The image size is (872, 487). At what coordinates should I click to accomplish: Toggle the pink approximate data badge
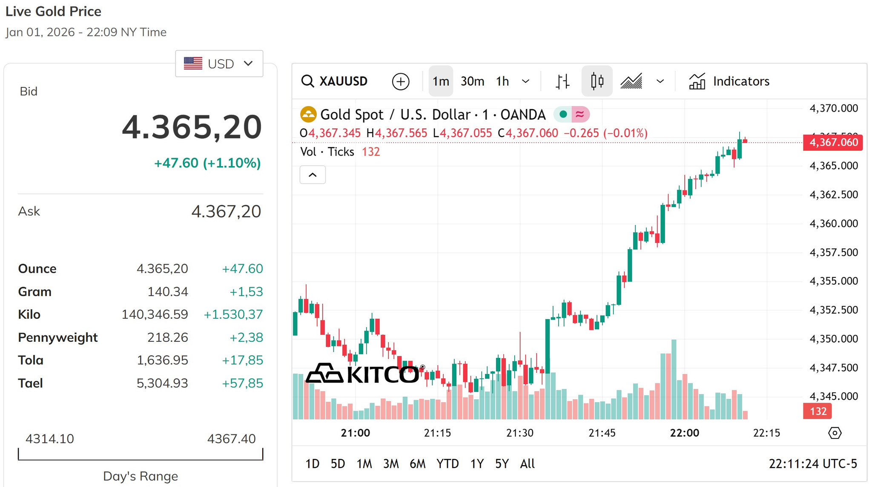pyautogui.click(x=580, y=114)
